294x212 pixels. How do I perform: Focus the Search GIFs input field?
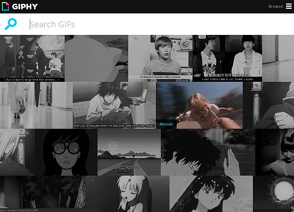pos(158,24)
